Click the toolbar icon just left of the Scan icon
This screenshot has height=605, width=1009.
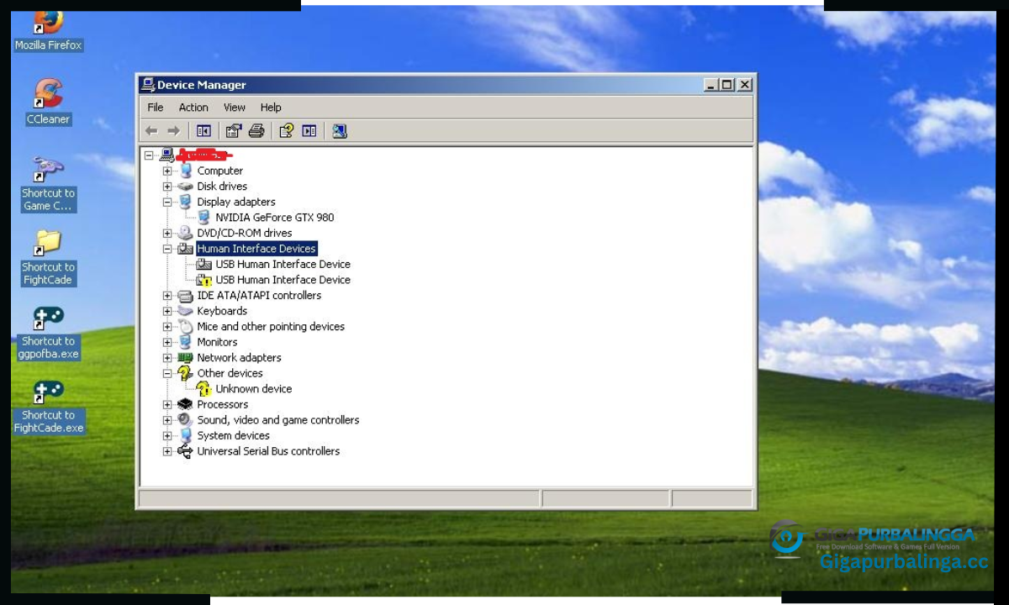click(x=309, y=131)
